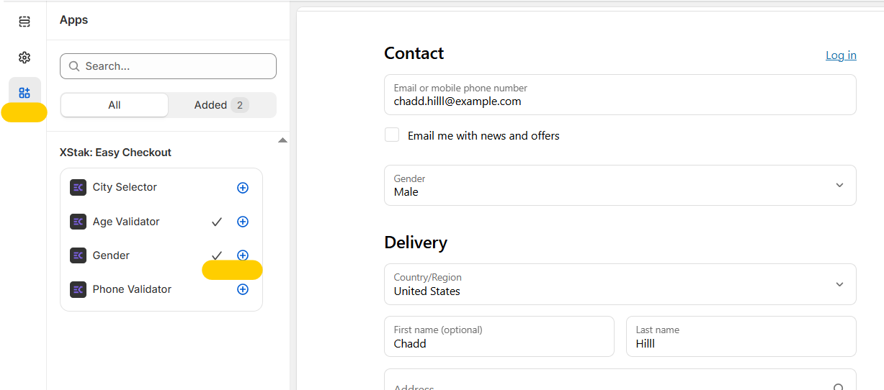Click the City Selector app logo icon
884x390 pixels.
point(78,188)
